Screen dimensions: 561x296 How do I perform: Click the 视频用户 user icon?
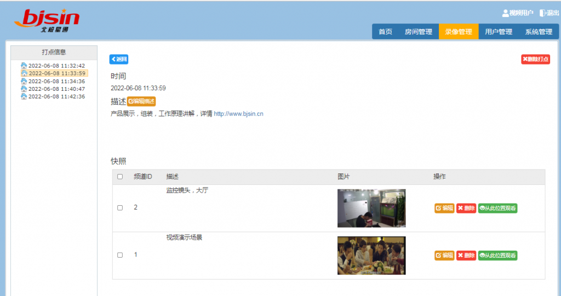(x=505, y=13)
